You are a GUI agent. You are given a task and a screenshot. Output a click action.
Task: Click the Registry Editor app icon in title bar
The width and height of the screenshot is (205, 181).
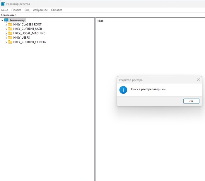tap(3, 4)
